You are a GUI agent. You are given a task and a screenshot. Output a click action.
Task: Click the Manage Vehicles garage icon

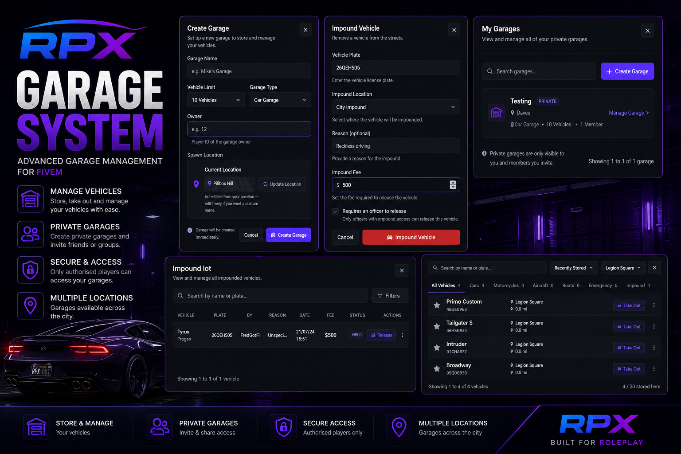[30, 199]
